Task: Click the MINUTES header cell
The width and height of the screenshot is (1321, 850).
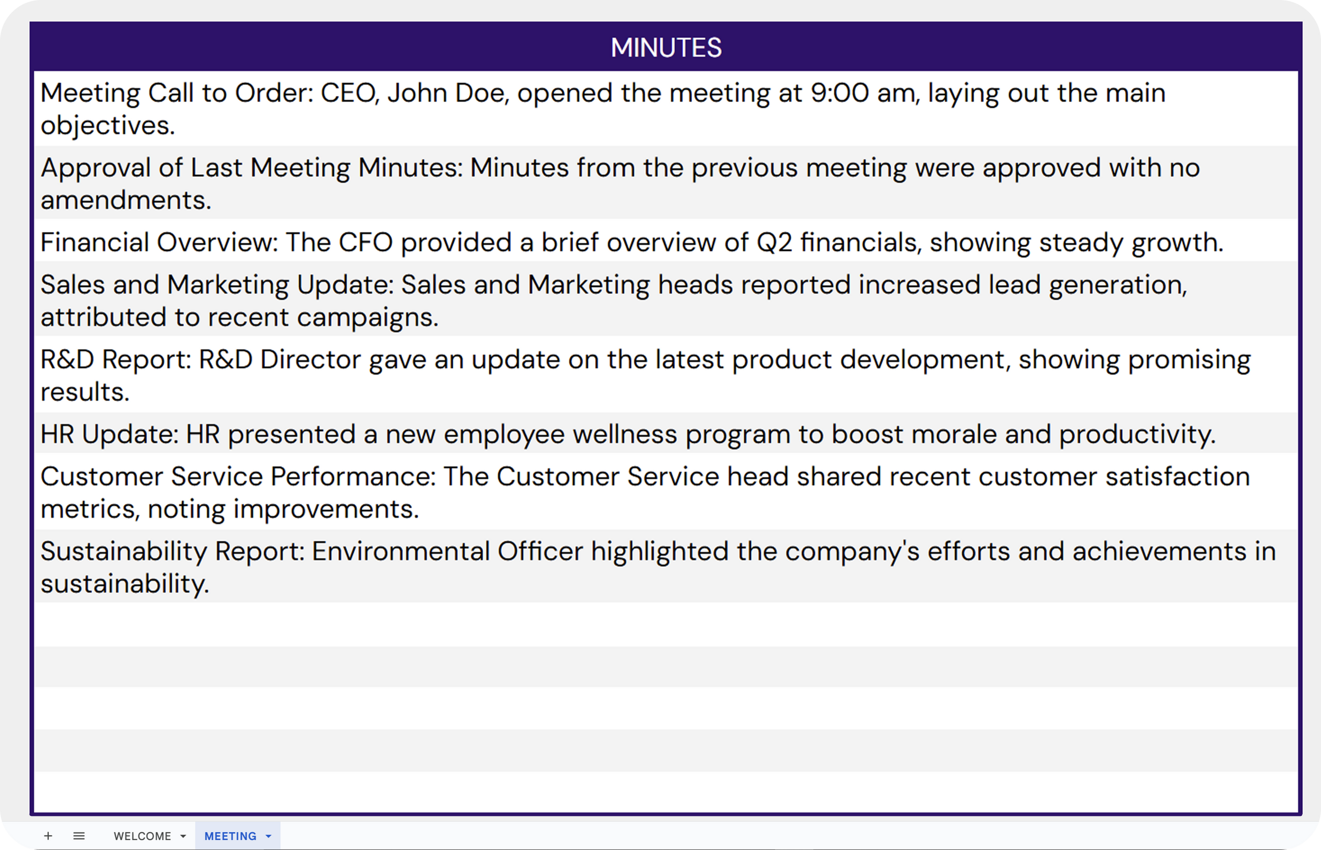Action: coord(666,47)
